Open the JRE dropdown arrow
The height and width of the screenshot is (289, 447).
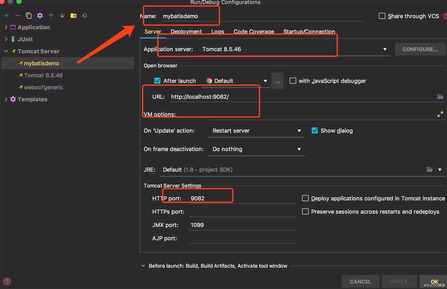(x=440, y=170)
